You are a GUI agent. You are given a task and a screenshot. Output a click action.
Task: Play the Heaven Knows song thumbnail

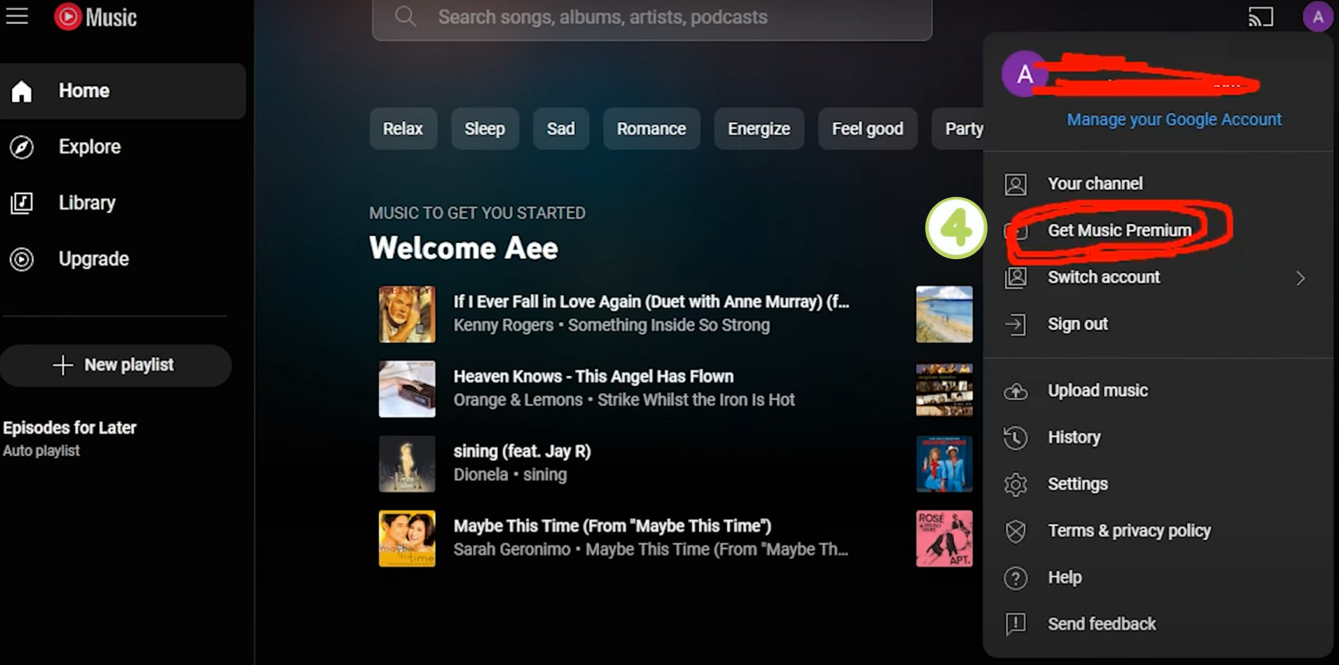[407, 389]
